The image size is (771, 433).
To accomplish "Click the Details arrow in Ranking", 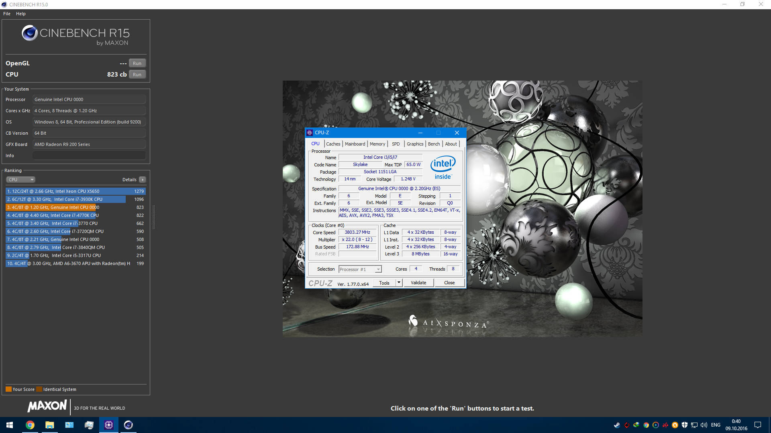I will pos(143,180).
